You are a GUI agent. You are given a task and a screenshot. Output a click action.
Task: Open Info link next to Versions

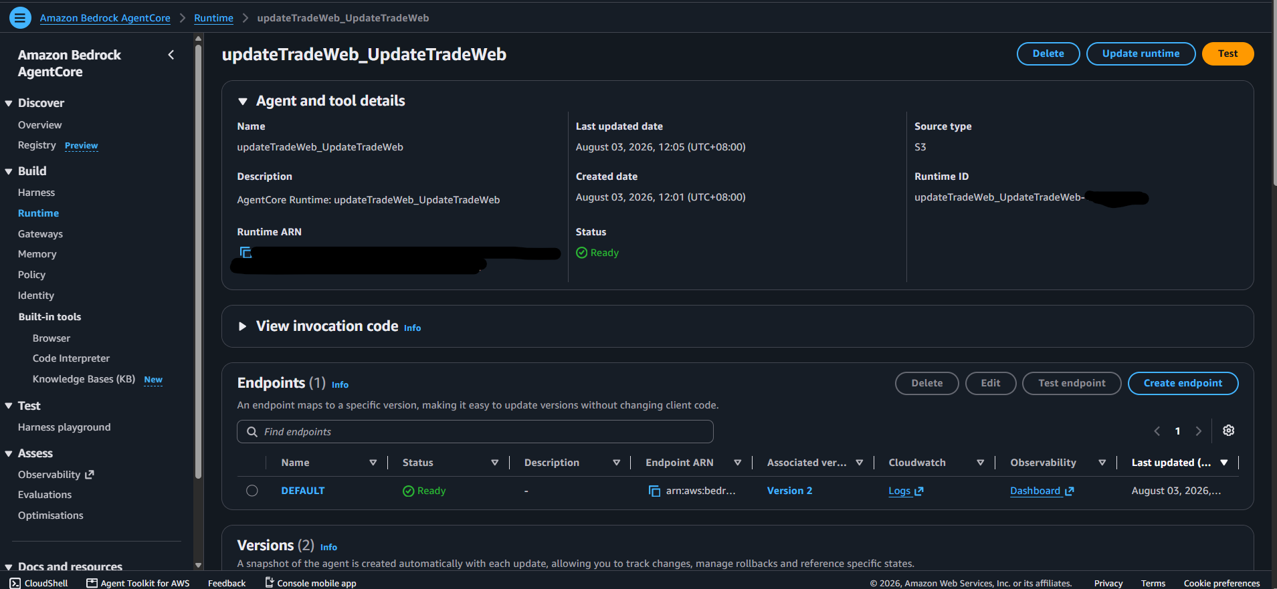328,548
